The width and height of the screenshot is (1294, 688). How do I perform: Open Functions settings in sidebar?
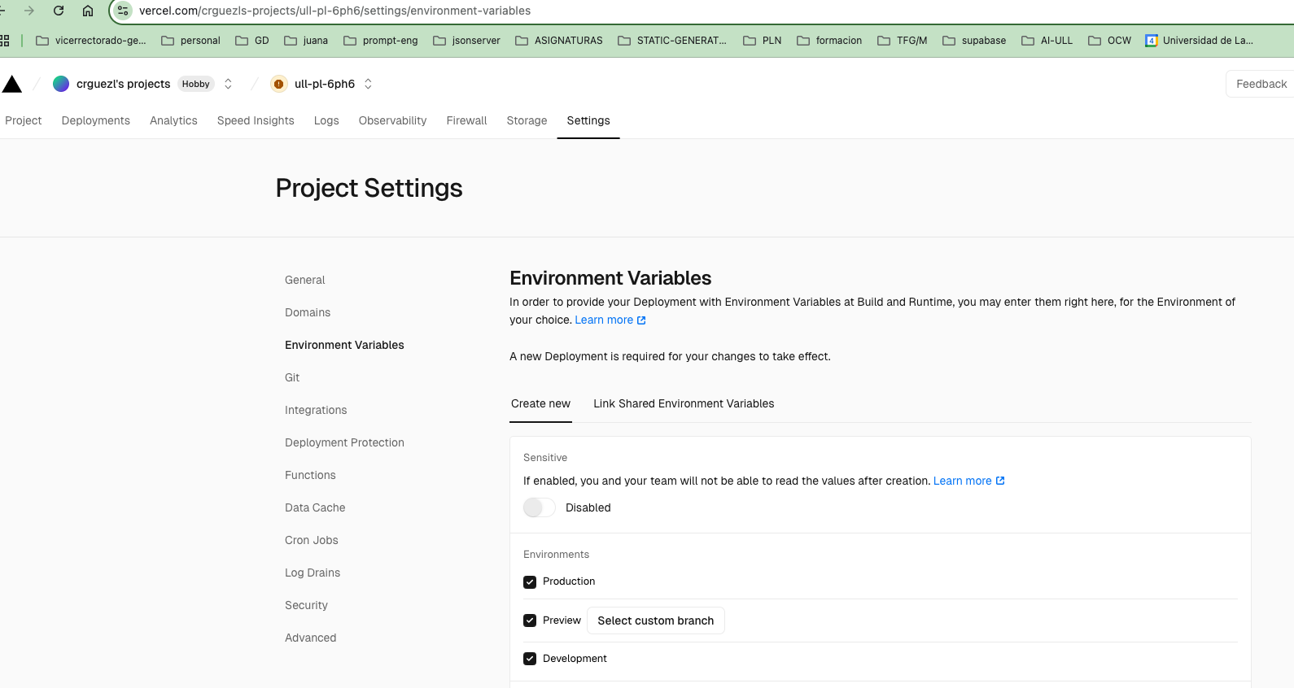coord(310,475)
